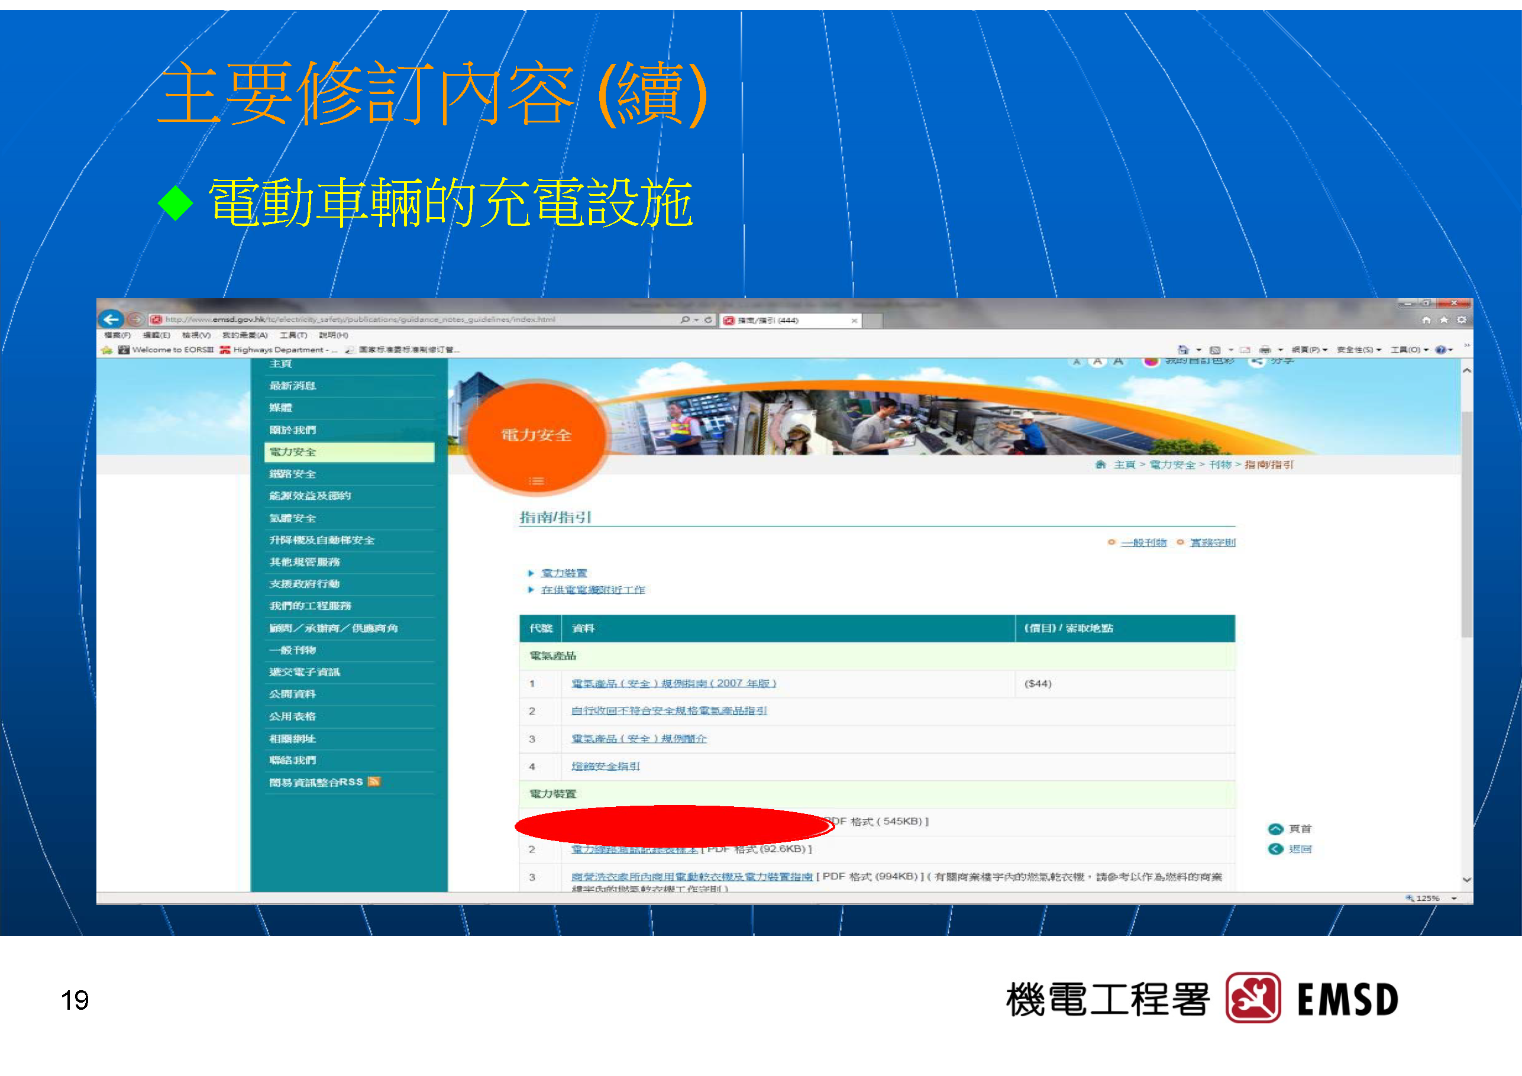Click the list icon in 電力安全 circle
This screenshot has width=1522, height=1076.
537,482
